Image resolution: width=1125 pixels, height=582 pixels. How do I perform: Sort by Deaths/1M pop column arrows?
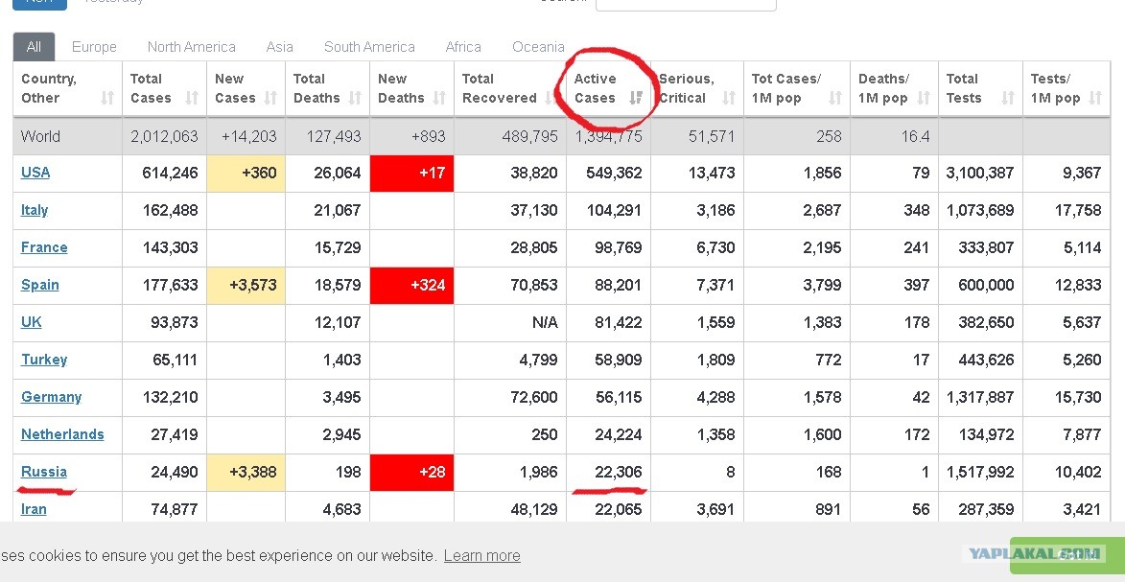(x=924, y=99)
